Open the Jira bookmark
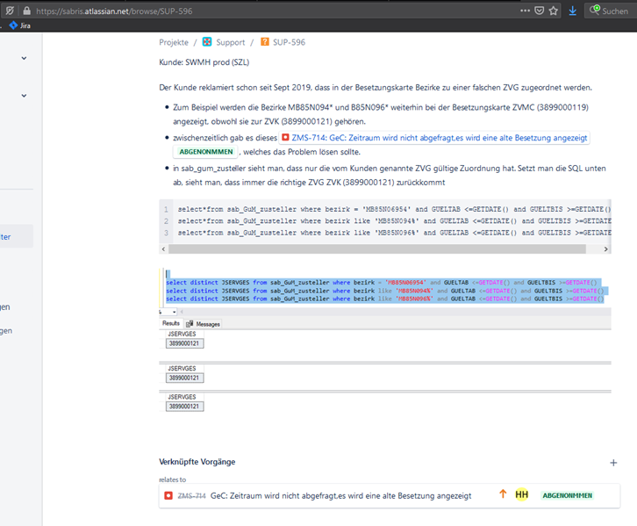This screenshot has height=526, width=637. pyautogui.click(x=20, y=25)
